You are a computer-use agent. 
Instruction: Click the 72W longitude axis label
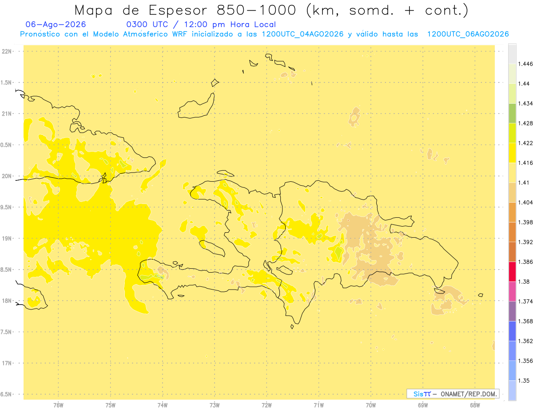(267, 405)
